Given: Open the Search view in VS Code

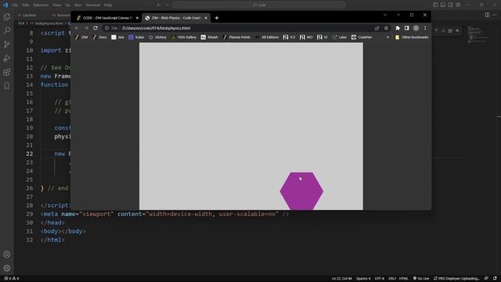Looking at the screenshot, I should point(7,31).
